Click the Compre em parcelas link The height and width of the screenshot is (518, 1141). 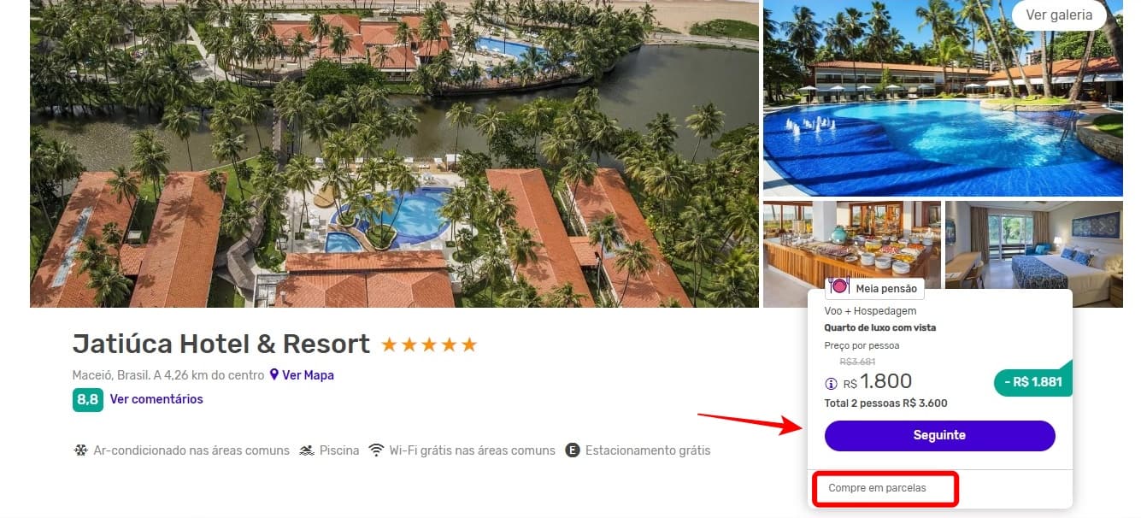coord(877,488)
